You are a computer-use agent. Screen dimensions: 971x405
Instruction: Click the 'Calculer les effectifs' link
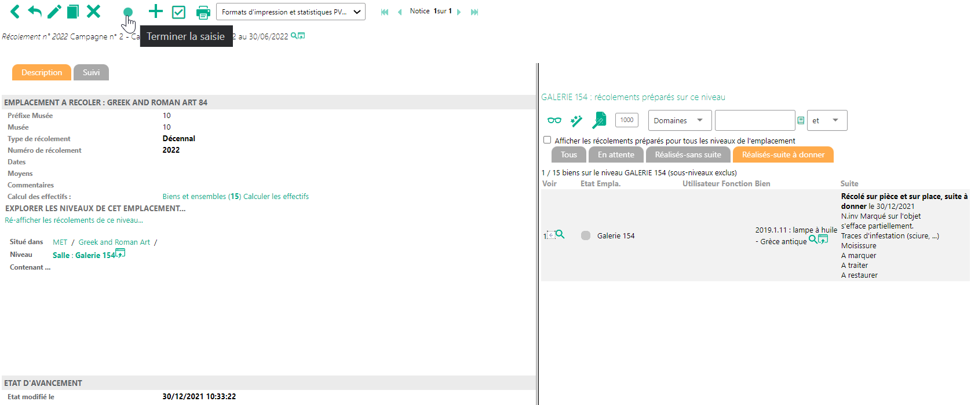(276, 197)
